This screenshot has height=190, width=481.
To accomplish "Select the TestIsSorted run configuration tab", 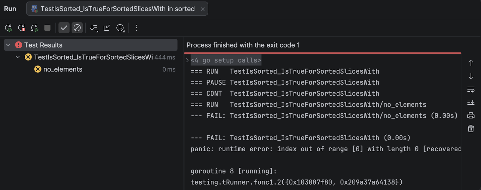I will click(117, 9).
